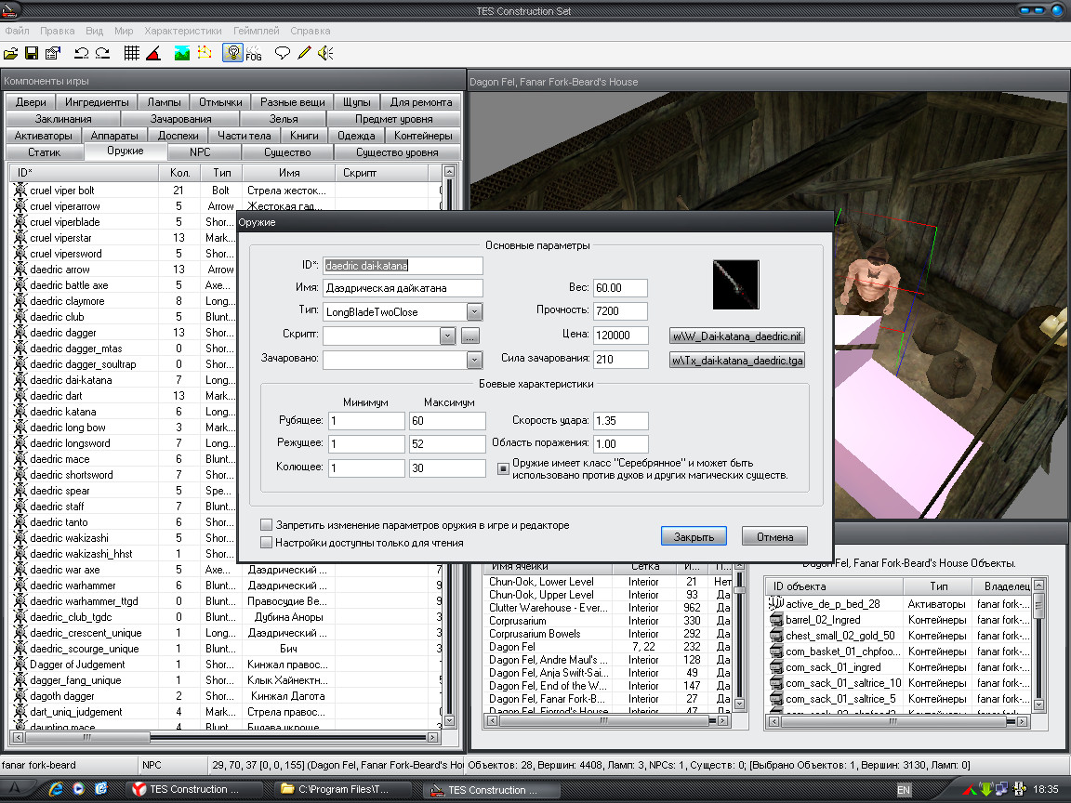Check the read-only settings checkbox
The height and width of the screenshot is (803, 1071).
(267, 543)
